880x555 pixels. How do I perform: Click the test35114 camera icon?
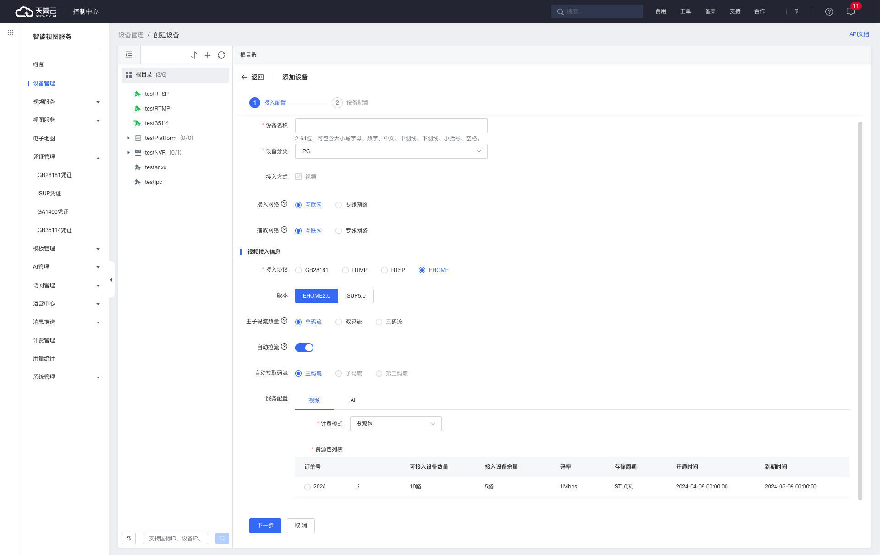click(137, 123)
